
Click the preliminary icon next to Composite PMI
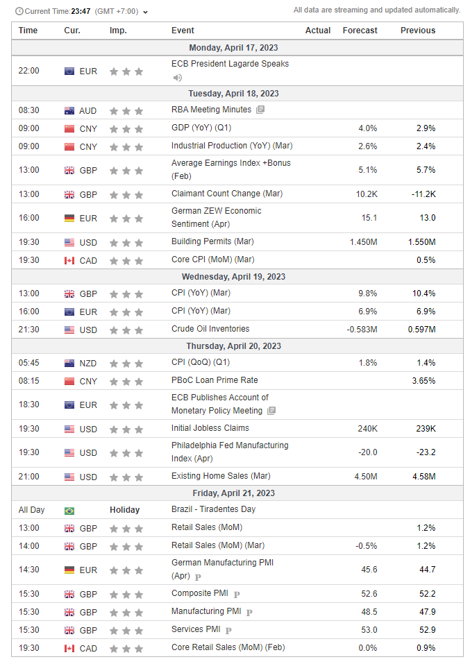237,595
